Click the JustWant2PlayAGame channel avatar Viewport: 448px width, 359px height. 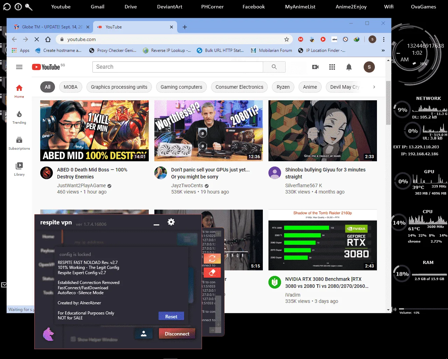coord(47,173)
